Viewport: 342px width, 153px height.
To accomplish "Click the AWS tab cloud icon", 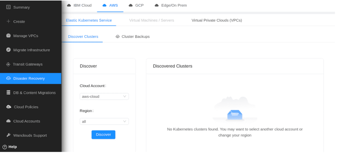I will point(104,5).
